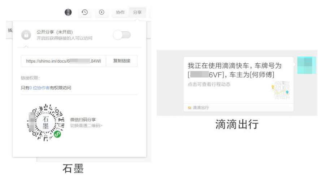Open the 滴滴快车 trip share message
325x175 pixels.
(x=234, y=70)
